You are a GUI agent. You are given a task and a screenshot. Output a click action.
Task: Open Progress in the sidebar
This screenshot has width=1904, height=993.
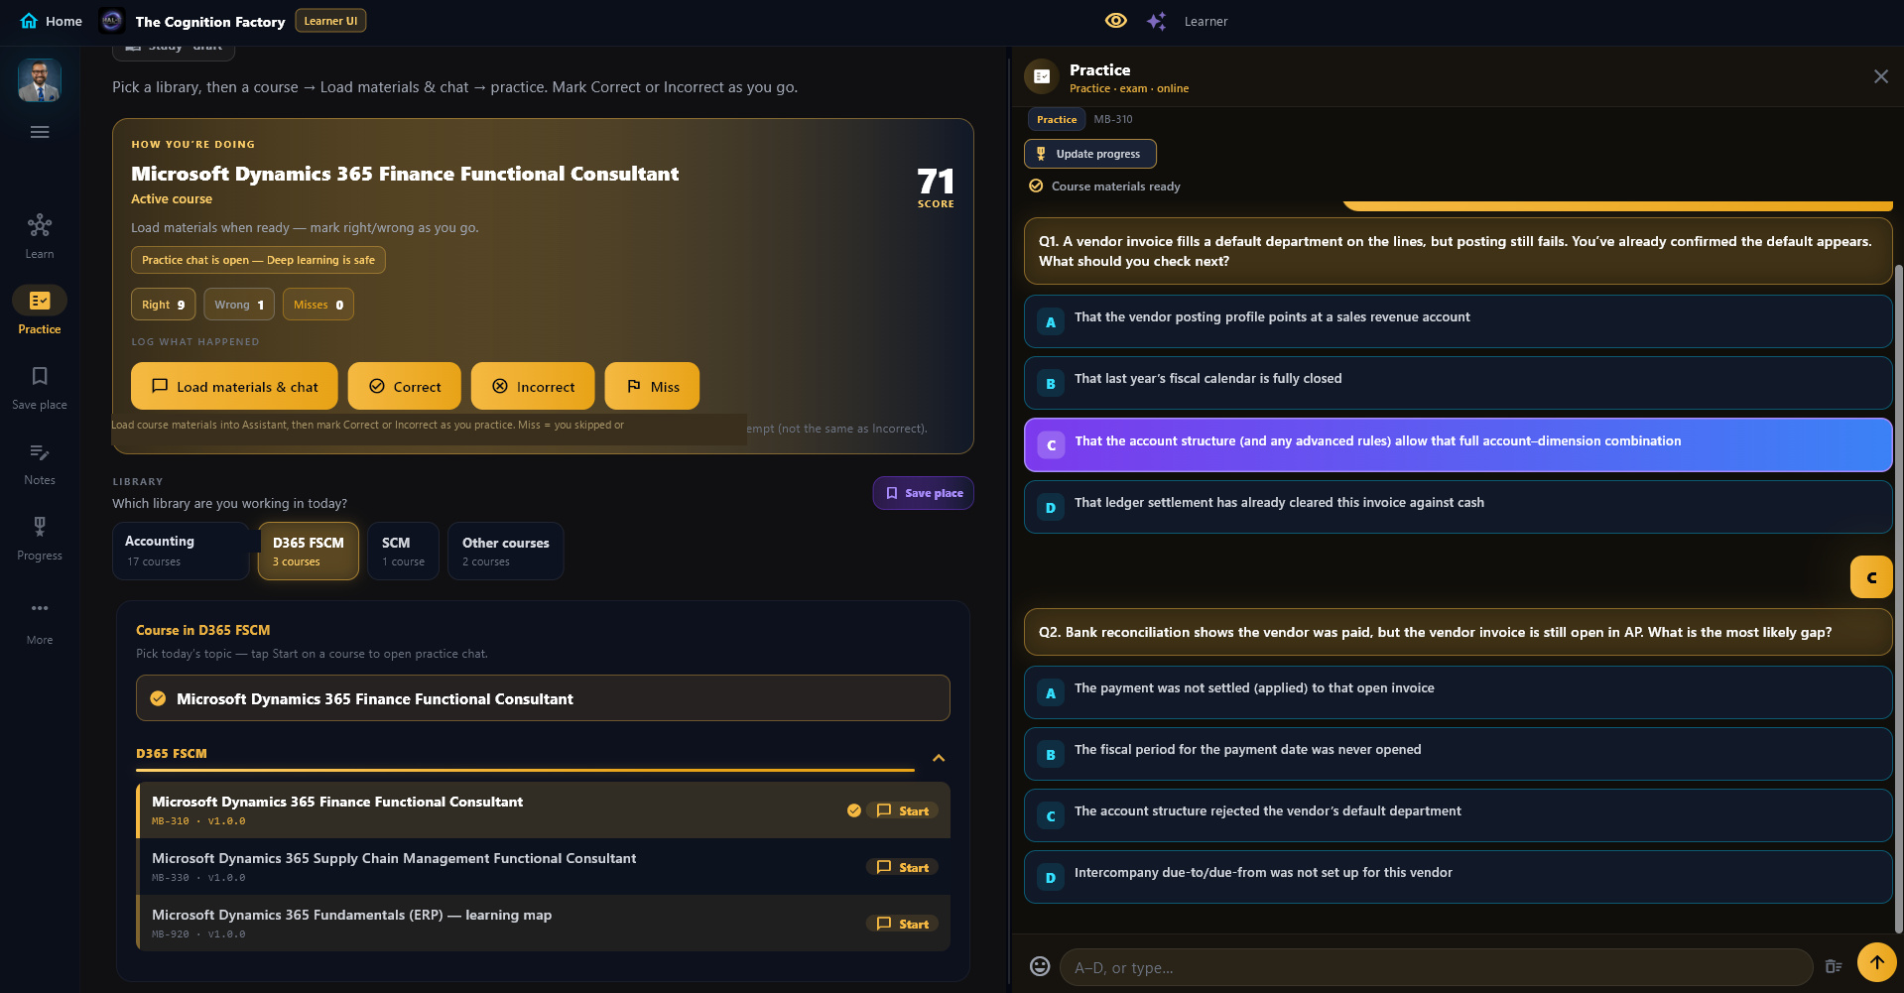click(x=40, y=539)
